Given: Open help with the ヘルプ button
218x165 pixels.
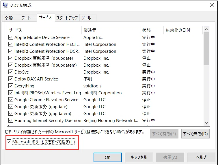Looking at the screenshot, I should pos(201,157).
